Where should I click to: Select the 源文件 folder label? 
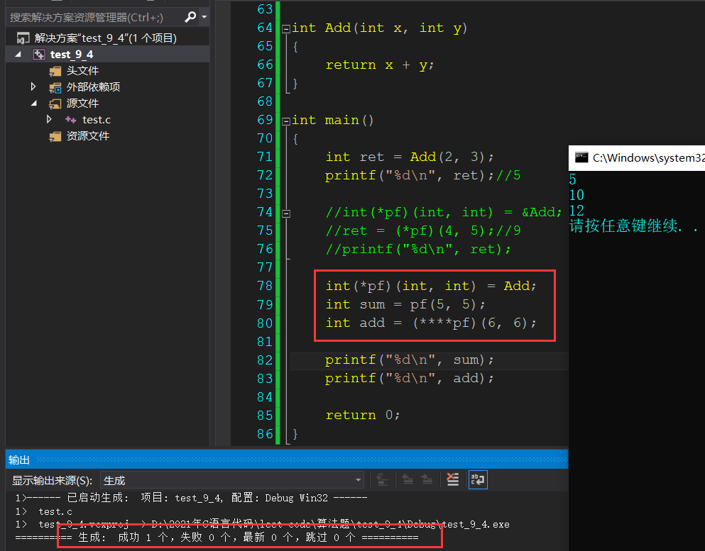(x=82, y=104)
